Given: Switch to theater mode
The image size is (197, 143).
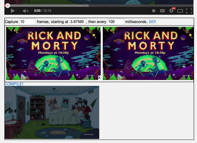Looking at the screenshot, I should coord(180,11).
